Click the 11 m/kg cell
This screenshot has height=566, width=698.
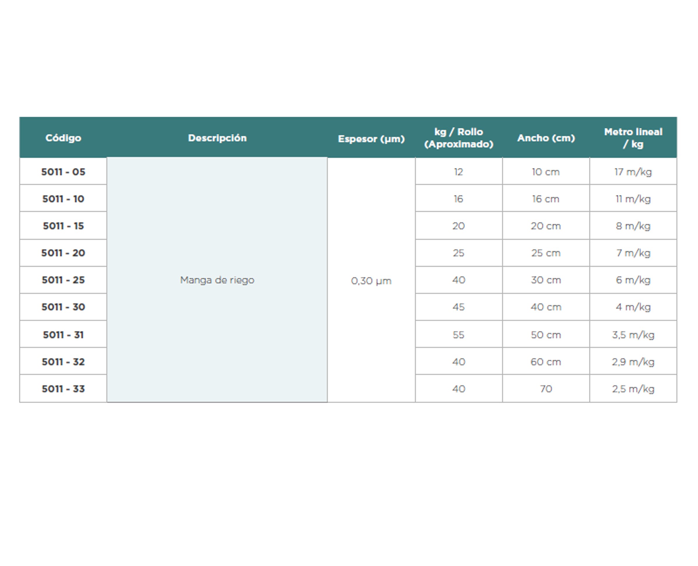(x=633, y=199)
